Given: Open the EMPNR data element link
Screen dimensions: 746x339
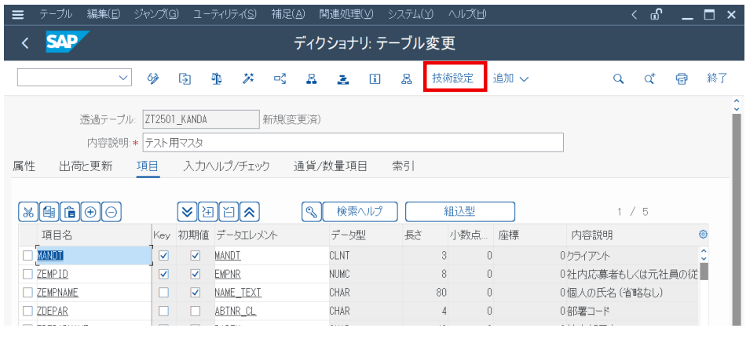Looking at the screenshot, I should (228, 275).
